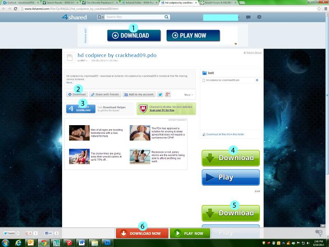Click the Facebook Like button
The width and height of the screenshot is (329, 247).
click(49, 233)
